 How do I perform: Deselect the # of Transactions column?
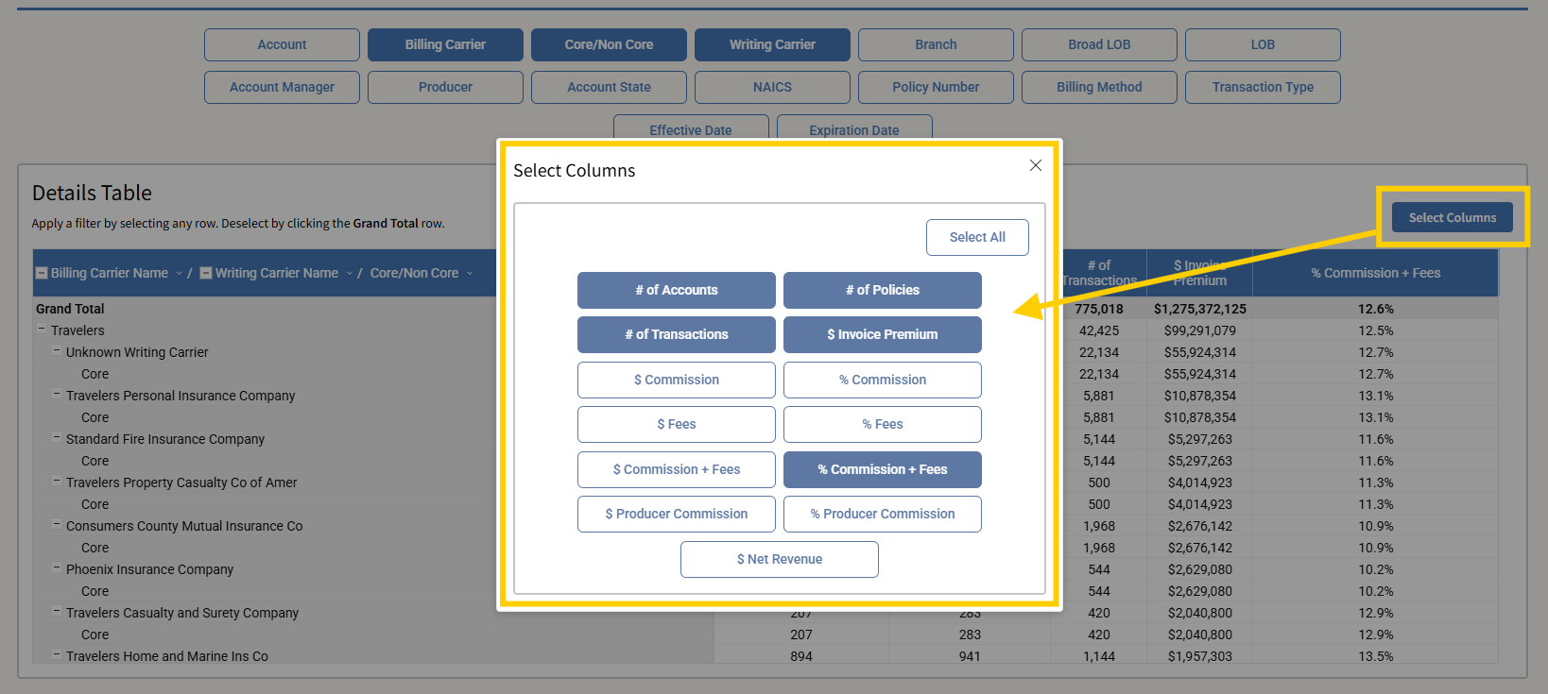pos(677,334)
